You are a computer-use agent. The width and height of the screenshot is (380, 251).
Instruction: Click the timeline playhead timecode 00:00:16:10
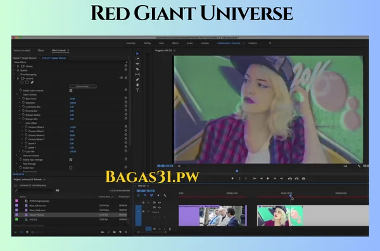pos(146,191)
